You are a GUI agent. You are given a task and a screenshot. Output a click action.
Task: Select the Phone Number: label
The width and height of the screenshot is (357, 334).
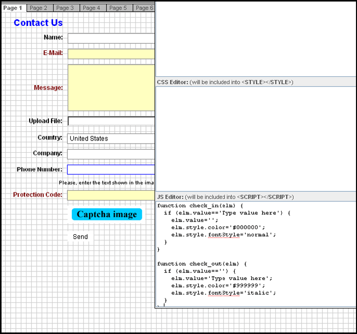[40, 170]
